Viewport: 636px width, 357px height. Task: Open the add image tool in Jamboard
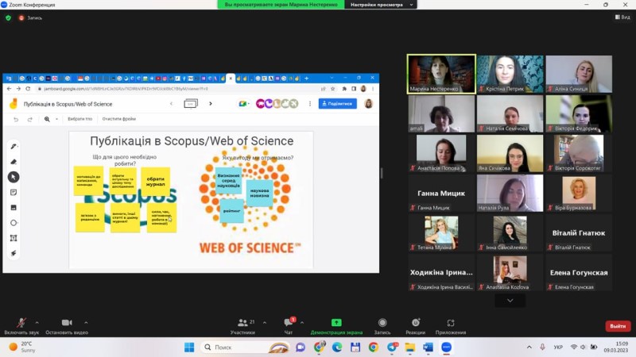coord(14,207)
